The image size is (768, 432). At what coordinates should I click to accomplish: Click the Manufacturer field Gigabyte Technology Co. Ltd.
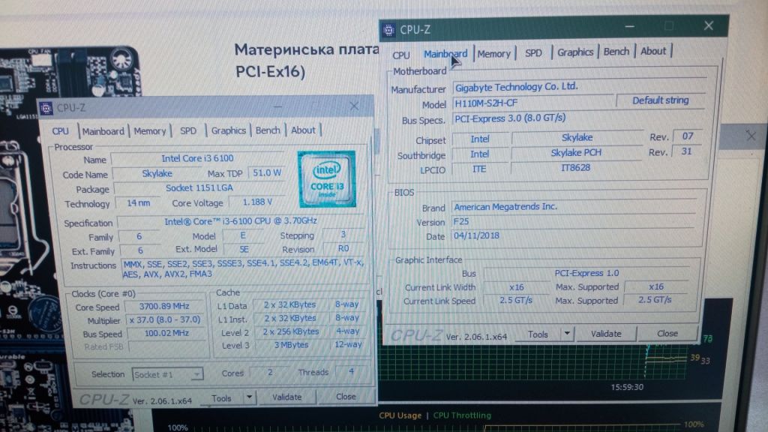click(580, 87)
